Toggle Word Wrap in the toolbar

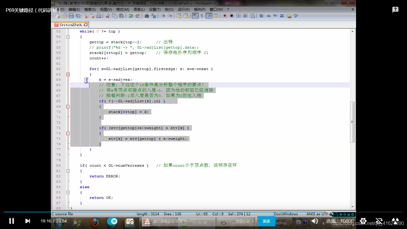pos(195,16)
